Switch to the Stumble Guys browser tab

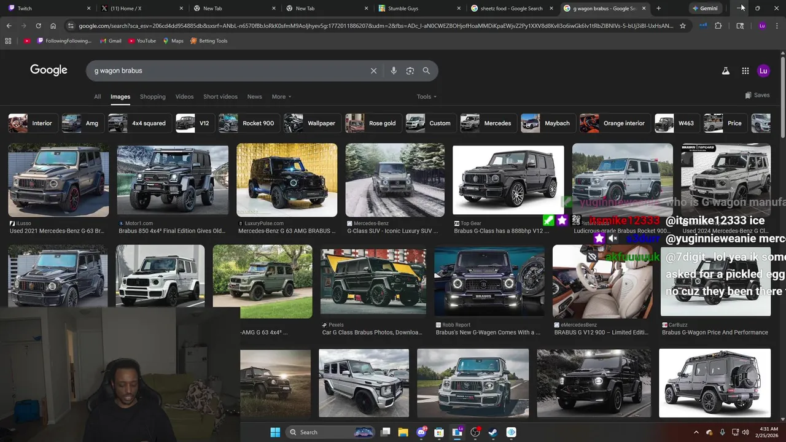419,8
